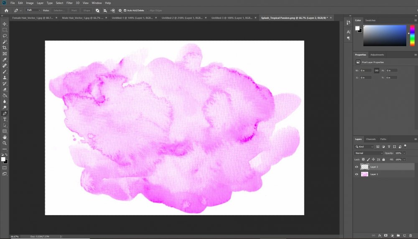Open the Filter menu

69,3
